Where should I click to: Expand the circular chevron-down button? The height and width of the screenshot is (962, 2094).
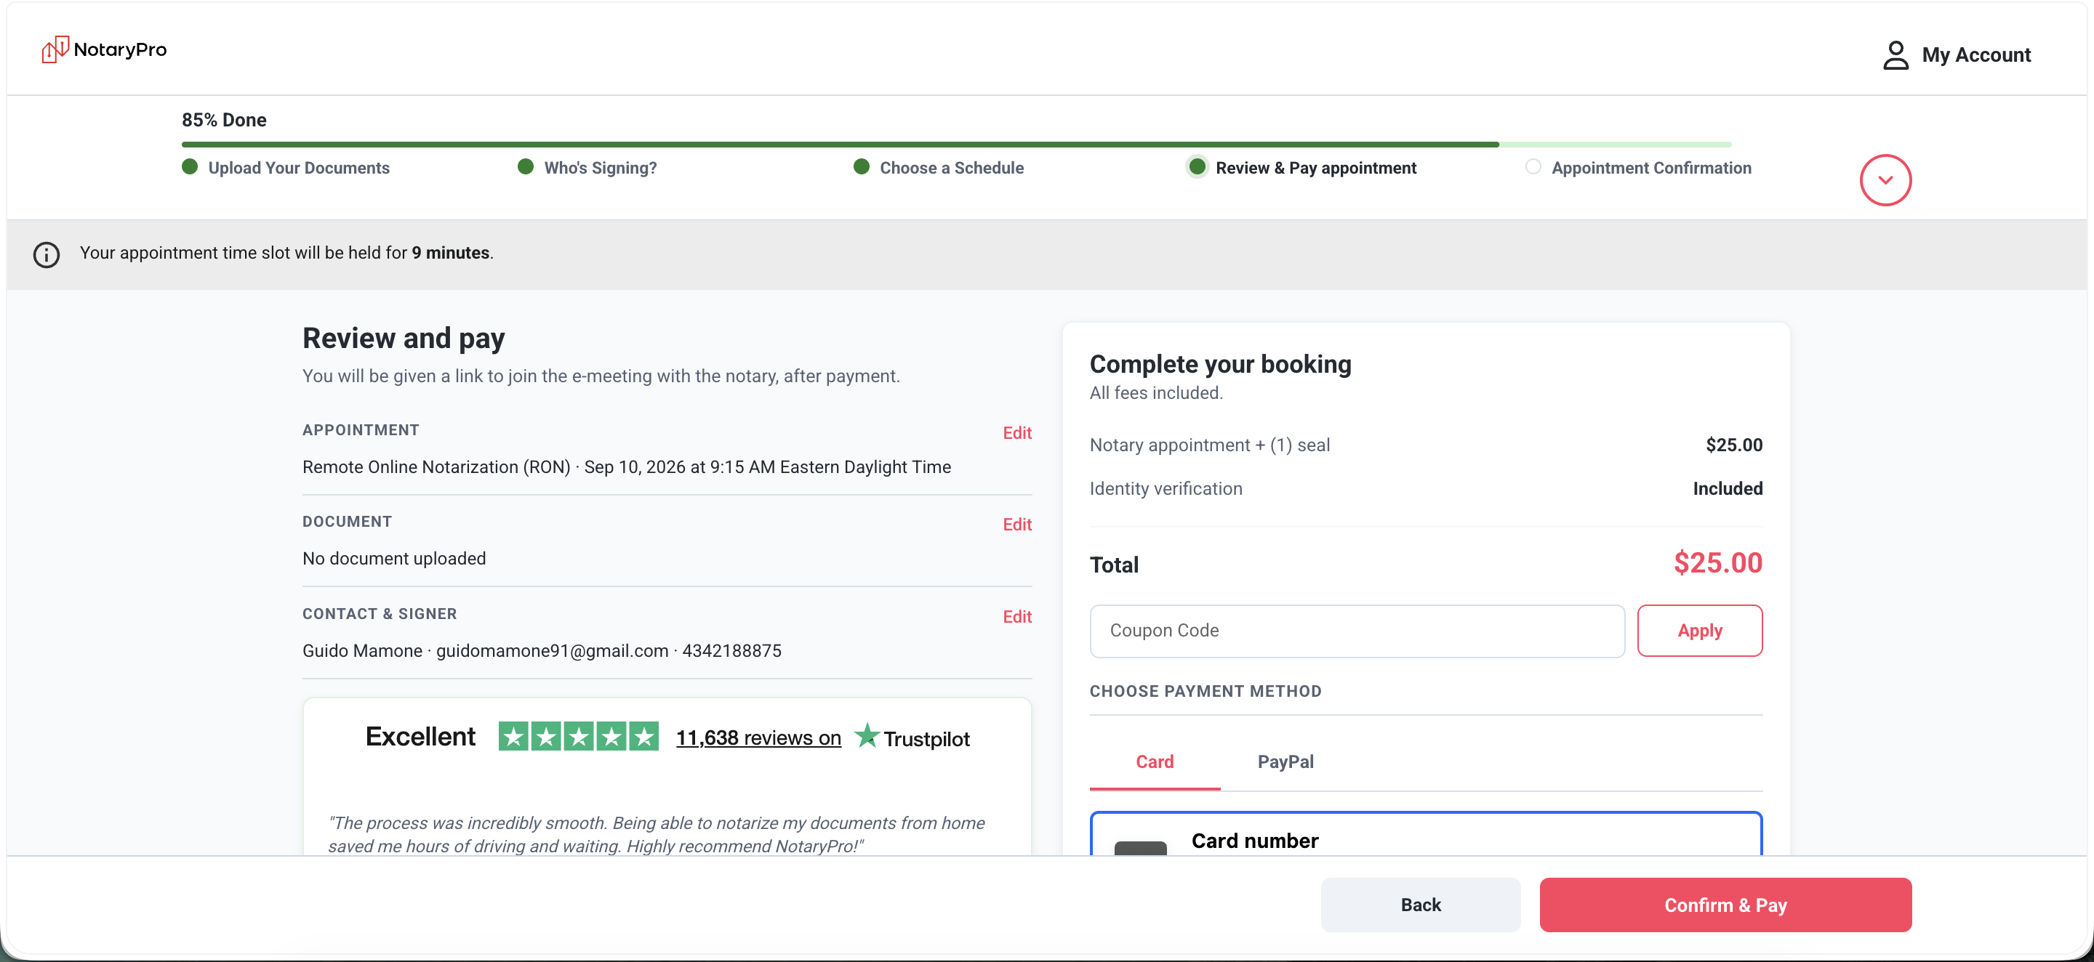tap(1885, 179)
